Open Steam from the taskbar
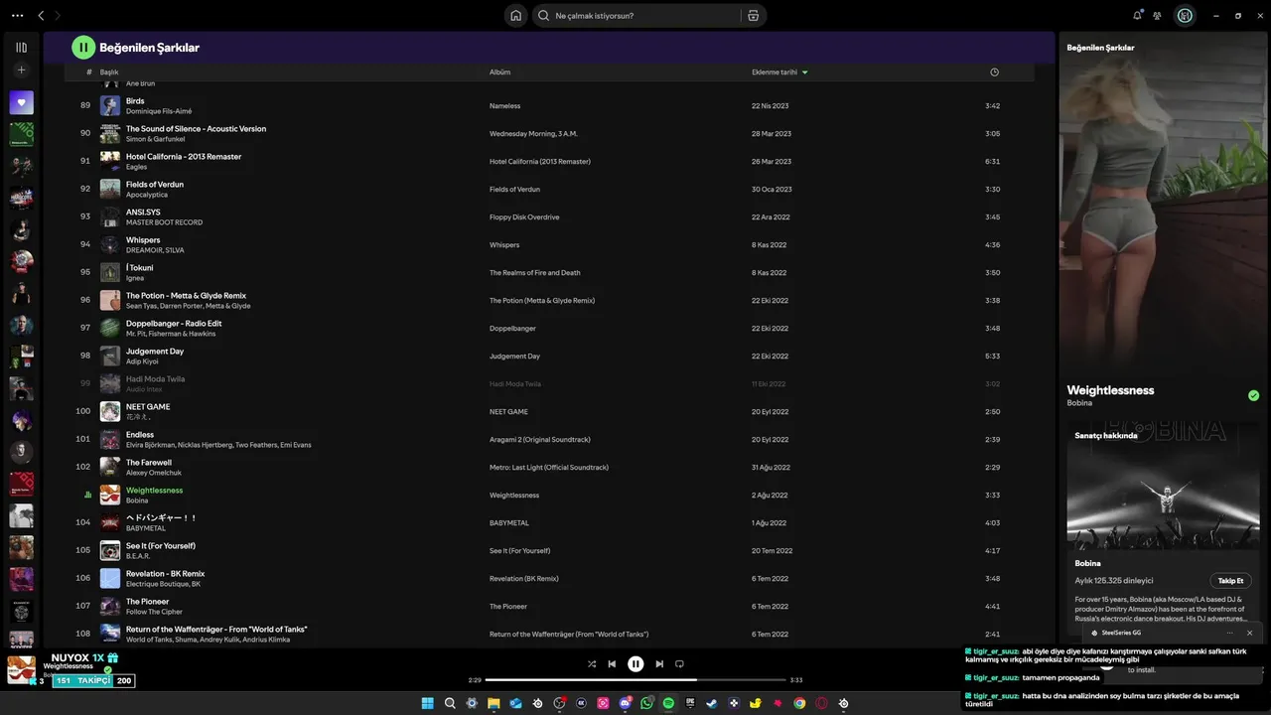The image size is (1271, 715). click(x=711, y=703)
